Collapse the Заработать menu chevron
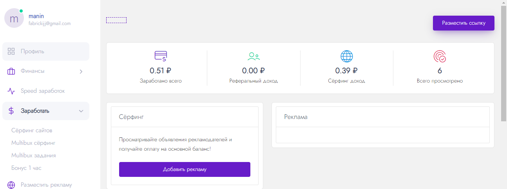The image size is (507, 189). [x=81, y=111]
